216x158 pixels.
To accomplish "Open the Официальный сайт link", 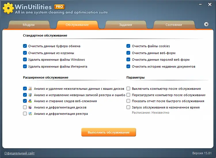I will tap(19, 153).
